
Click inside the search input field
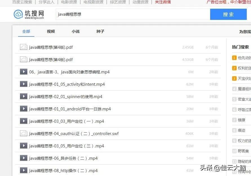(x=127, y=14)
